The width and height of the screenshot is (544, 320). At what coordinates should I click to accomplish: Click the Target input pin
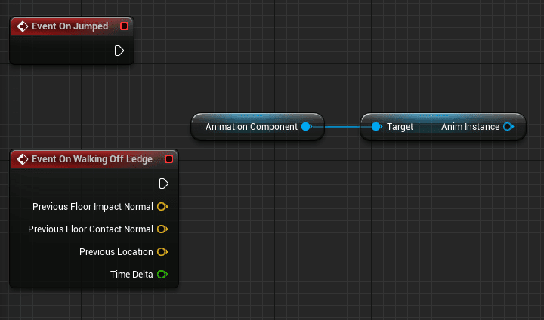(377, 127)
